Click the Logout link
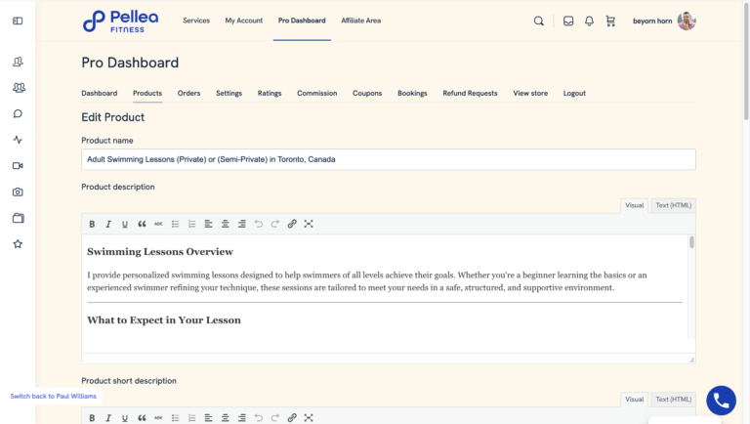The width and height of the screenshot is (750, 424). [574, 94]
